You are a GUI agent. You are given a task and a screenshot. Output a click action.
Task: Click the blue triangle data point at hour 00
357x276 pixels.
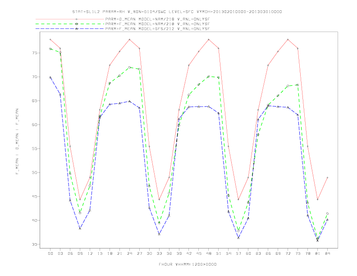click(x=50, y=78)
